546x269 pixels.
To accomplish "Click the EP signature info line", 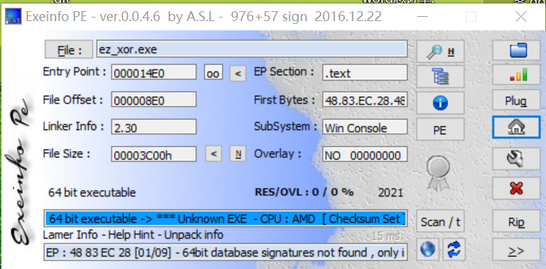I will (x=225, y=252).
